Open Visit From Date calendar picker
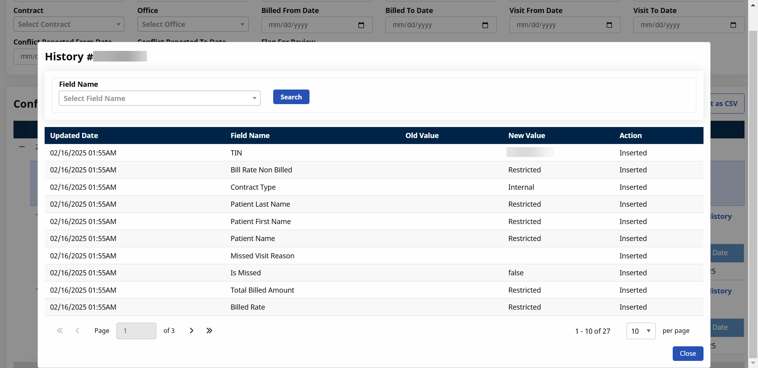Viewport: 758px width, 368px height. pos(609,25)
